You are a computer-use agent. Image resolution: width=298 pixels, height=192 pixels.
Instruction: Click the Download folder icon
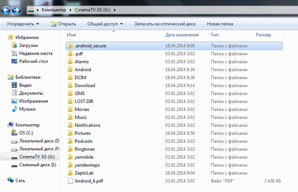click(x=70, y=86)
